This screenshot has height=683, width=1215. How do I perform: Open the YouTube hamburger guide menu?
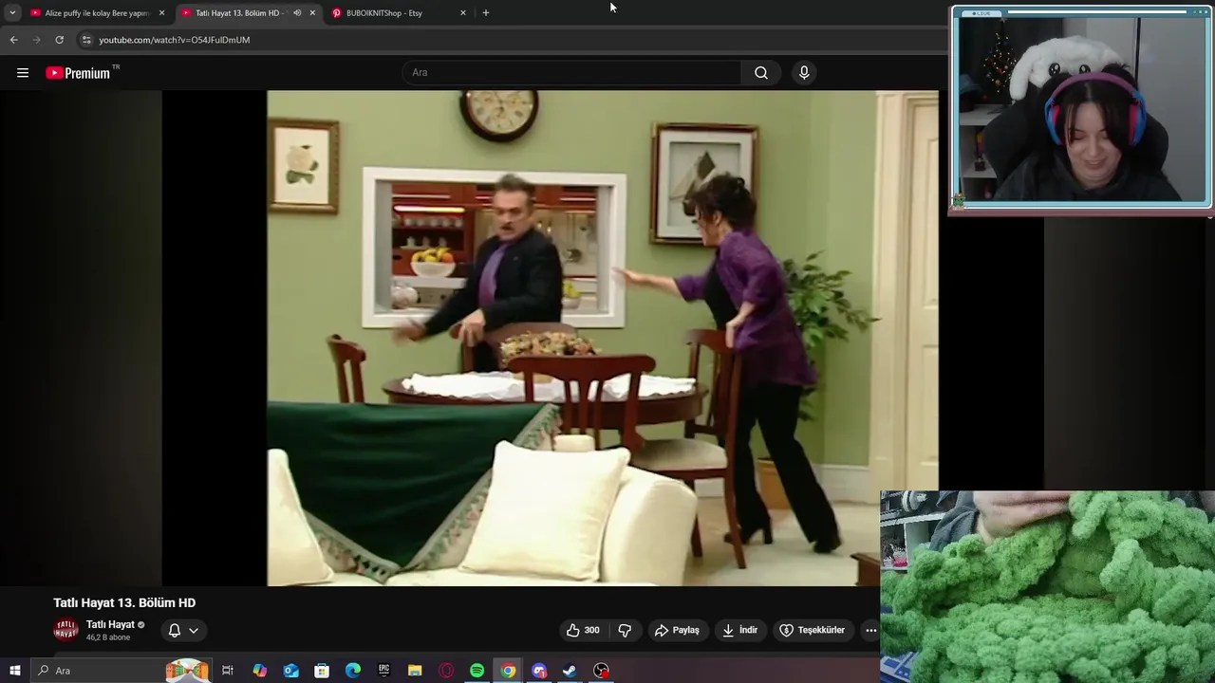[x=23, y=73]
